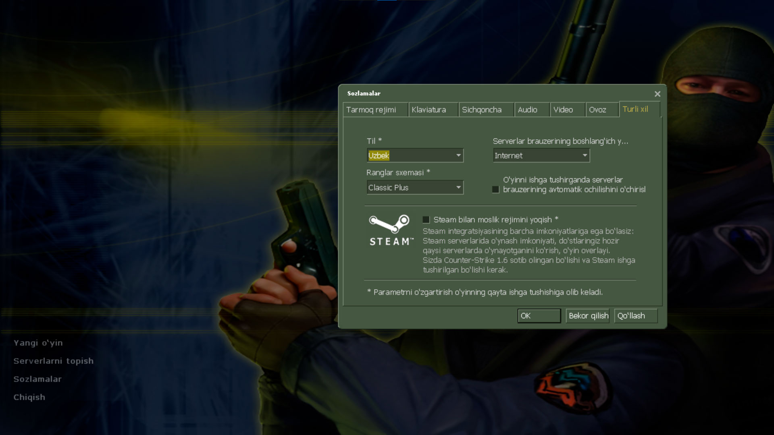Click Chiqish to exit the game
774x435 pixels.
pos(29,397)
